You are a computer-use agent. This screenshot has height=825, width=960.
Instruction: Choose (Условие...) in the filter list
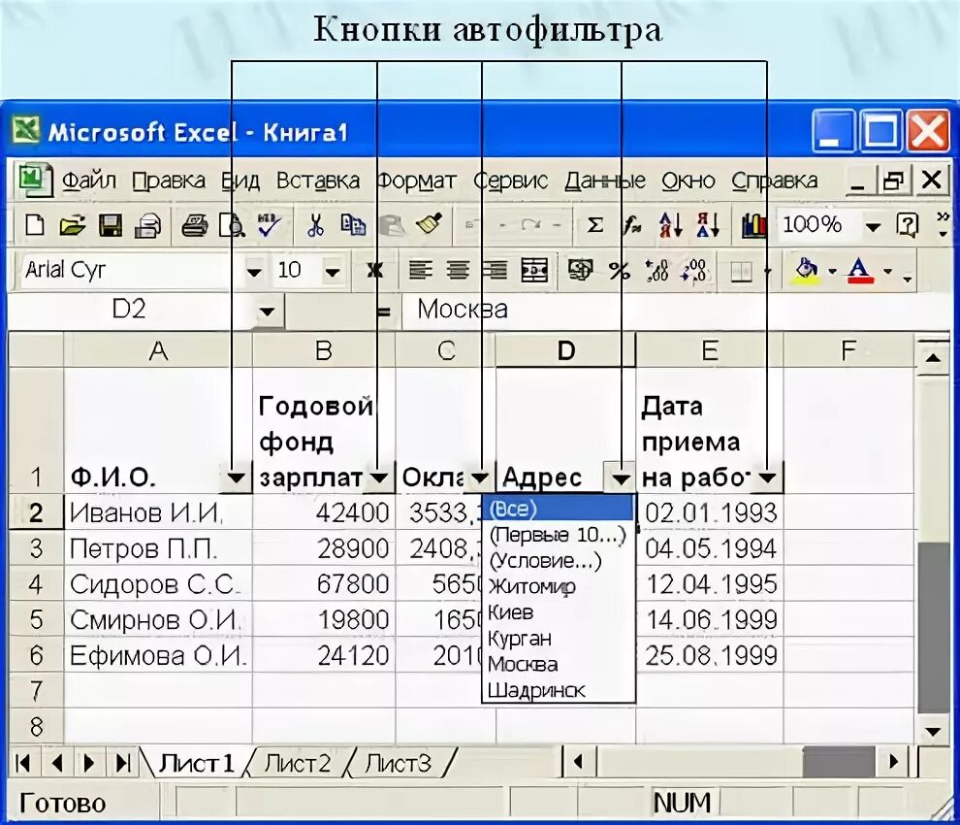[x=559, y=561]
